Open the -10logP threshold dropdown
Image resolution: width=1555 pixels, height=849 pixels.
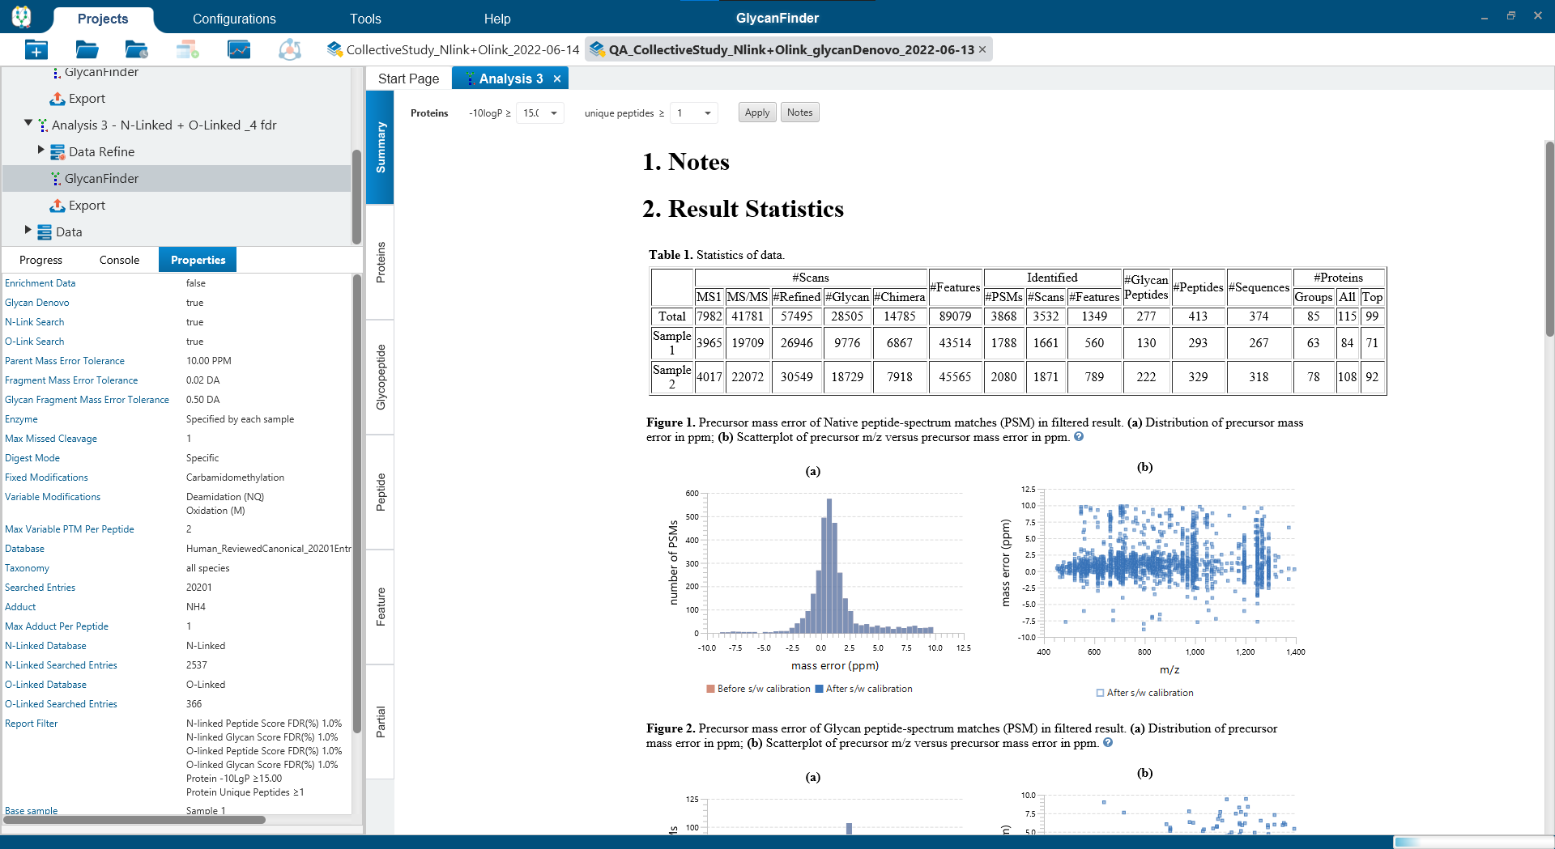554,112
